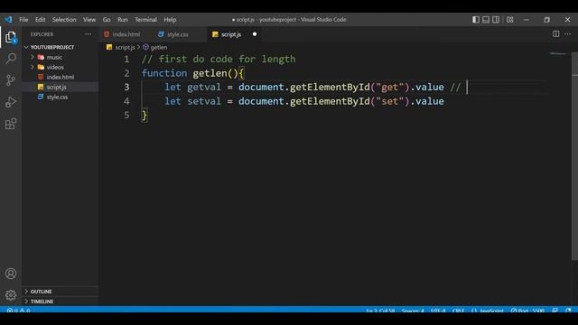Image resolution: width=578 pixels, height=325 pixels.
Task: Open the Go menu
Action: [x=107, y=20]
